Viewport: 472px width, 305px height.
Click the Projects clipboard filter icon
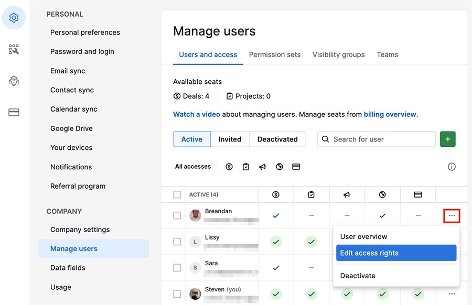point(245,167)
